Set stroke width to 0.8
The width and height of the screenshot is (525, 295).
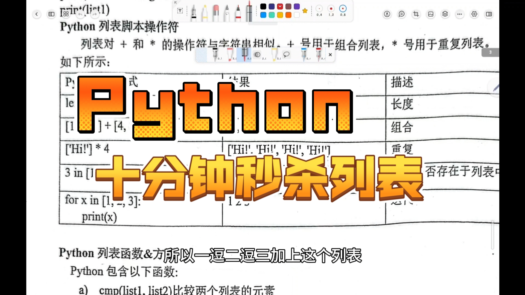tap(343, 10)
